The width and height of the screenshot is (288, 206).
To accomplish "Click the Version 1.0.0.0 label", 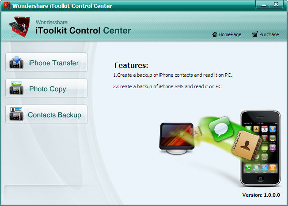I will [x=261, y=195].
